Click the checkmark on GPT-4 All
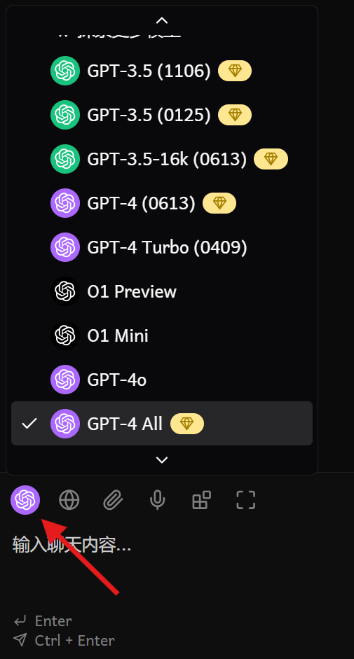Viewport: 354px width, 659px height. click(x=29, y=423)
